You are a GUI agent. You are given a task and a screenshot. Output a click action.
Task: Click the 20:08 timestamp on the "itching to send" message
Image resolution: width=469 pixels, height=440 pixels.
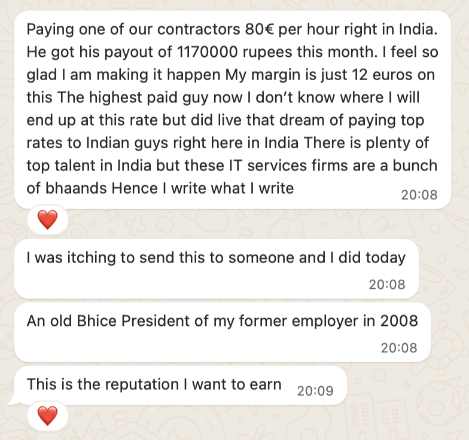point(386,284)
